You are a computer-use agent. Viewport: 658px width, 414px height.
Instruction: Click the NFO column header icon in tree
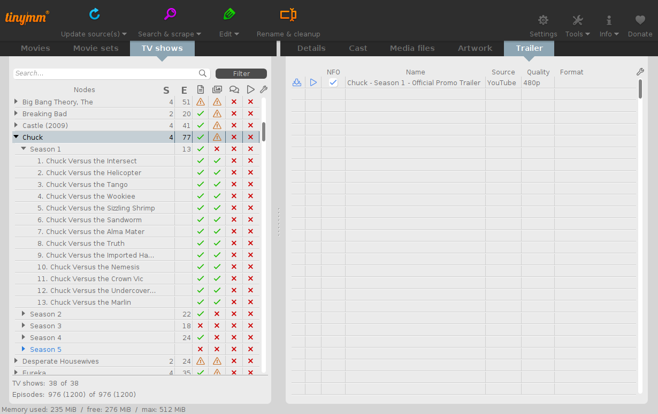click(x=201, y=89)
